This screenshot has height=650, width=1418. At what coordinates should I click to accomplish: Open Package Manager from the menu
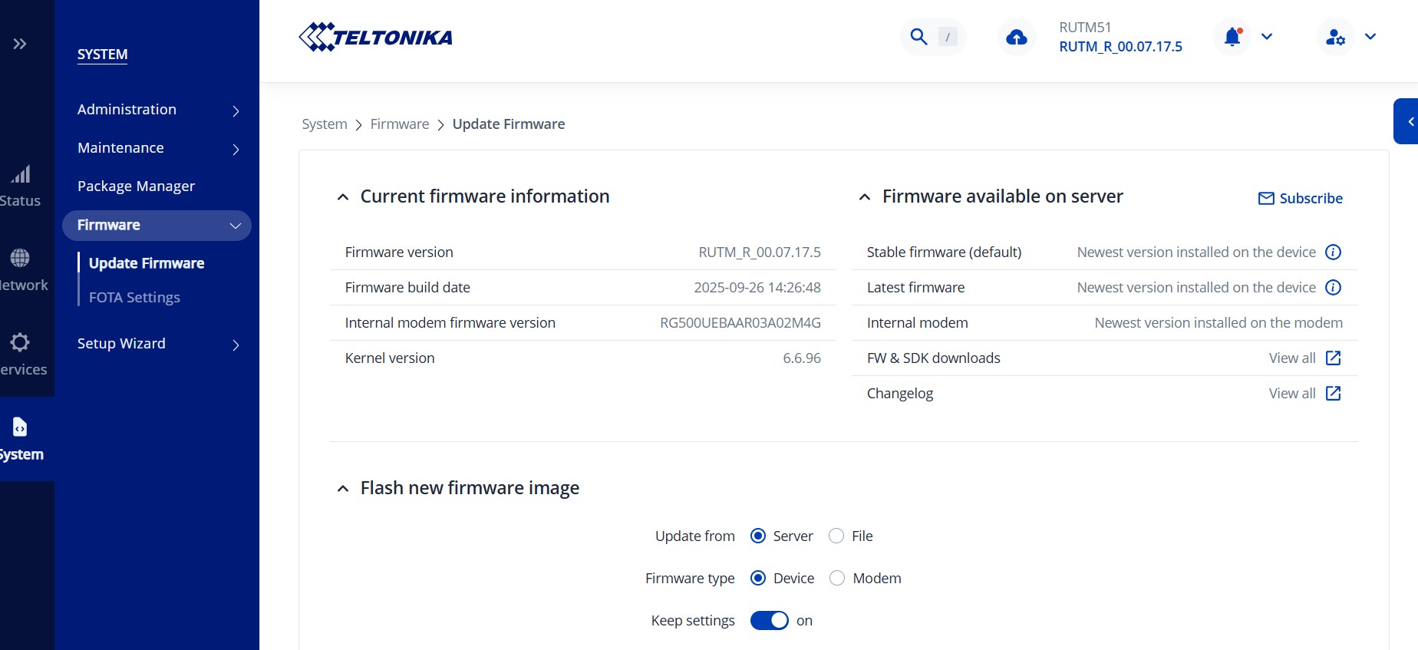[136, 186]
